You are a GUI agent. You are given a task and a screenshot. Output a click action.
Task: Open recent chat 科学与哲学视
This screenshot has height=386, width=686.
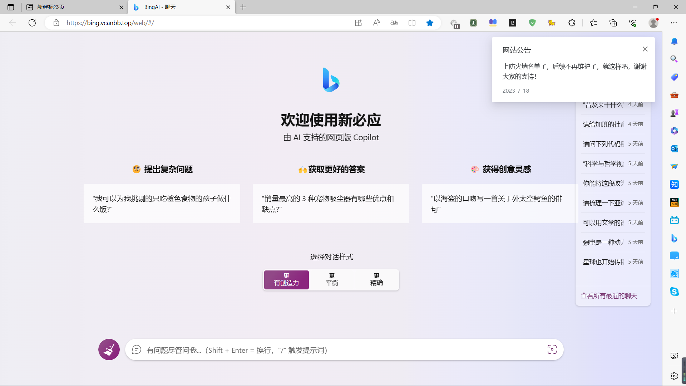click(x=613, y=163)
